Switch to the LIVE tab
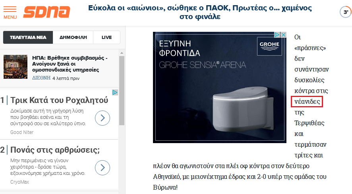Viewport: 352px width, 194px height. tap(106, 37)
